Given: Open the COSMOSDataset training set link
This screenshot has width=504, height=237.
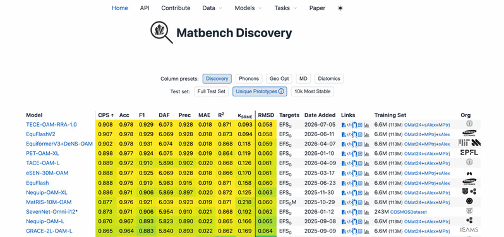Looking at the screenshot, I should tap(408, 212).
